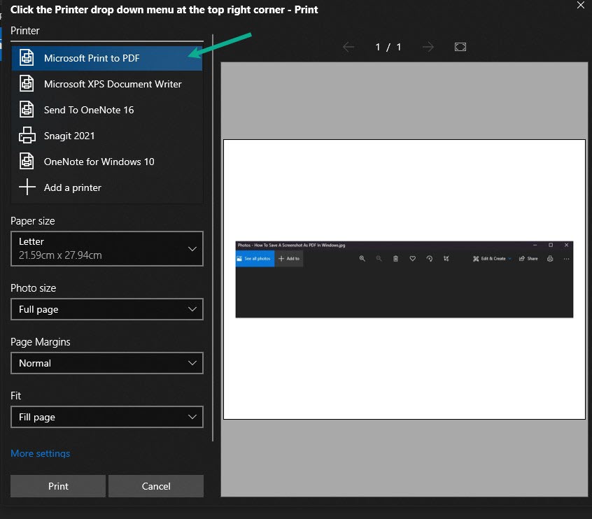Viewport: 592px width, 519px height.
Task: Choose the Snagit 2021 printer icon
Action: 27,136
